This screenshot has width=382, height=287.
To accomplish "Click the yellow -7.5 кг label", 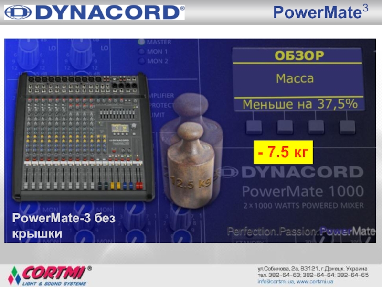I will pos(283,152).
